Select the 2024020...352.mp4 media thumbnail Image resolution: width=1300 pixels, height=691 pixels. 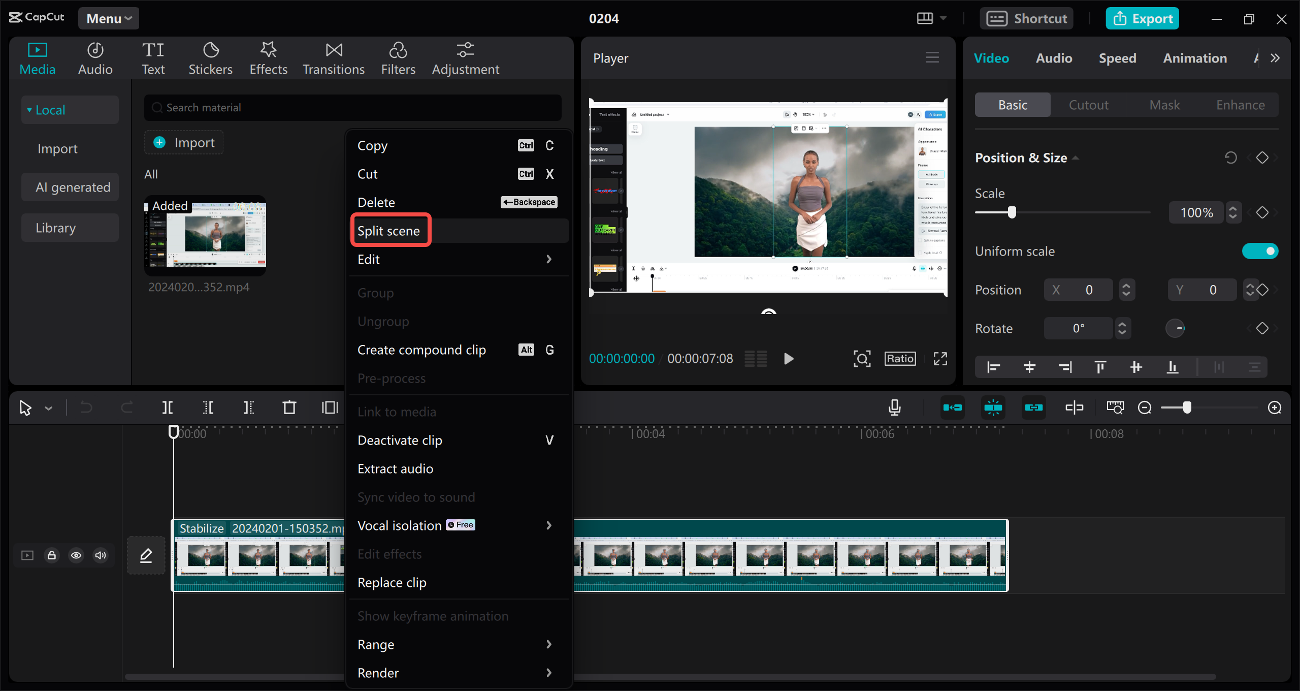[205, 235]
